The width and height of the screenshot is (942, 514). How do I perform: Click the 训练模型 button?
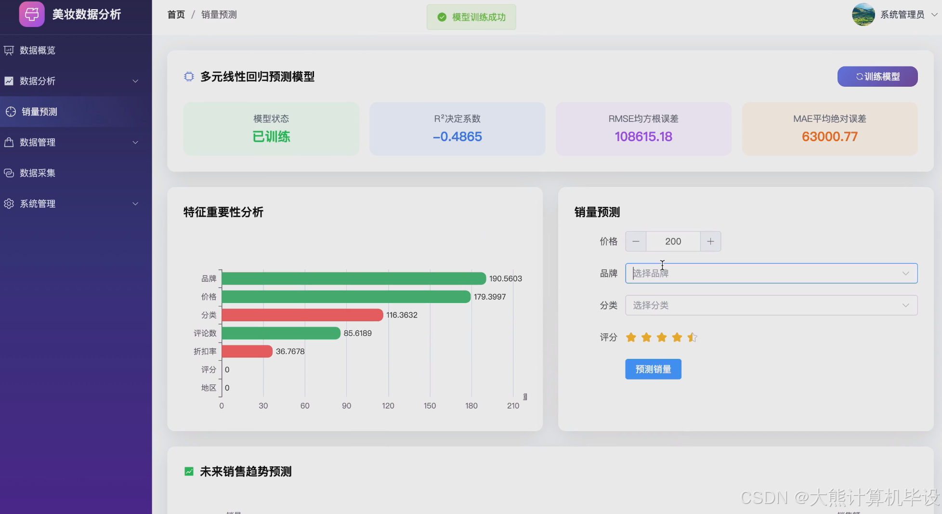877,76
